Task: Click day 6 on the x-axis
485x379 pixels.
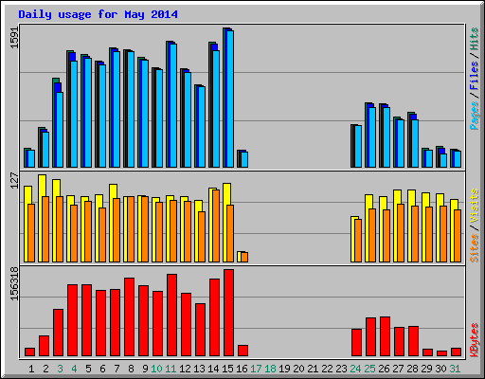Action: (x=102, y=369)
